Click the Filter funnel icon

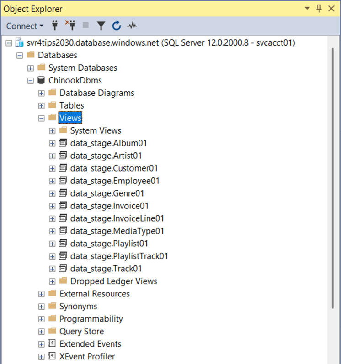[101, 26]
